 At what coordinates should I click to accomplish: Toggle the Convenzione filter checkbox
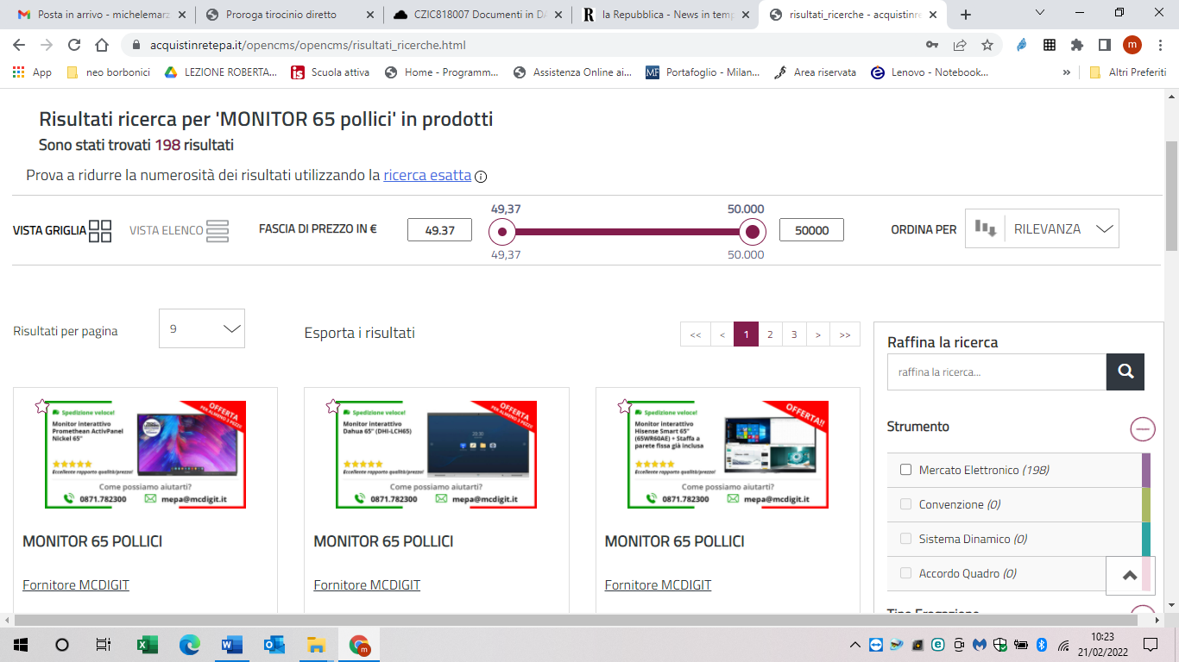click(x=905, y=504)
